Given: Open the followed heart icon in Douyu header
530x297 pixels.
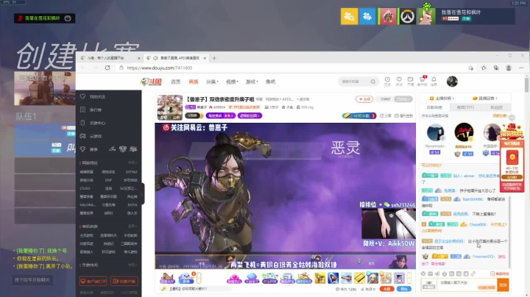Looking at the screenshot, I should (x=399, y=81).
